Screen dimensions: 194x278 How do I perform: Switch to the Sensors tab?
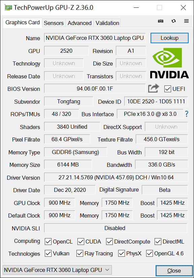[54, 23]
